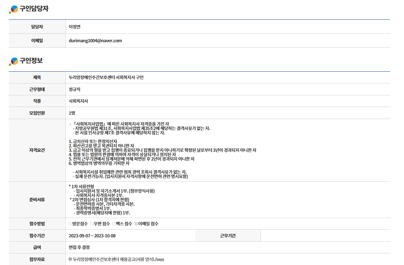The height and width of the screenshot is (265, 404).
Task: Click the 구인담당자 section header icon
Action: click(14, 10)
